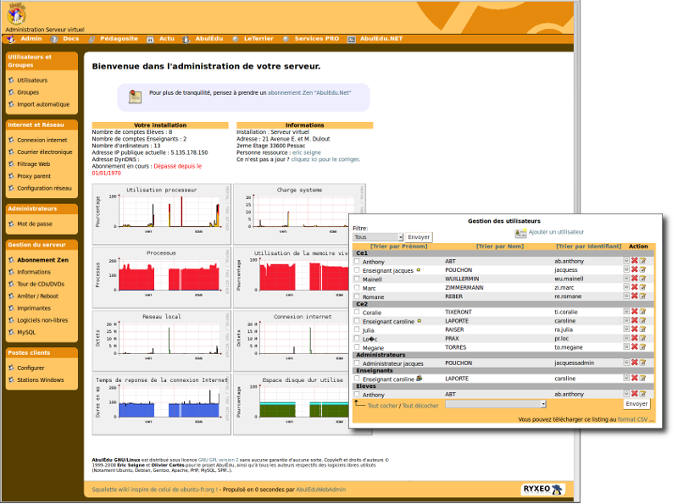Remove ra.julia with the red cross

[x=634, y=329]
